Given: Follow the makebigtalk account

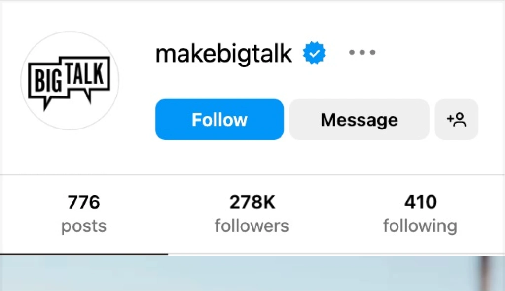Looking at the screenshot, I should pyautogui.click(x=219, y=120).
